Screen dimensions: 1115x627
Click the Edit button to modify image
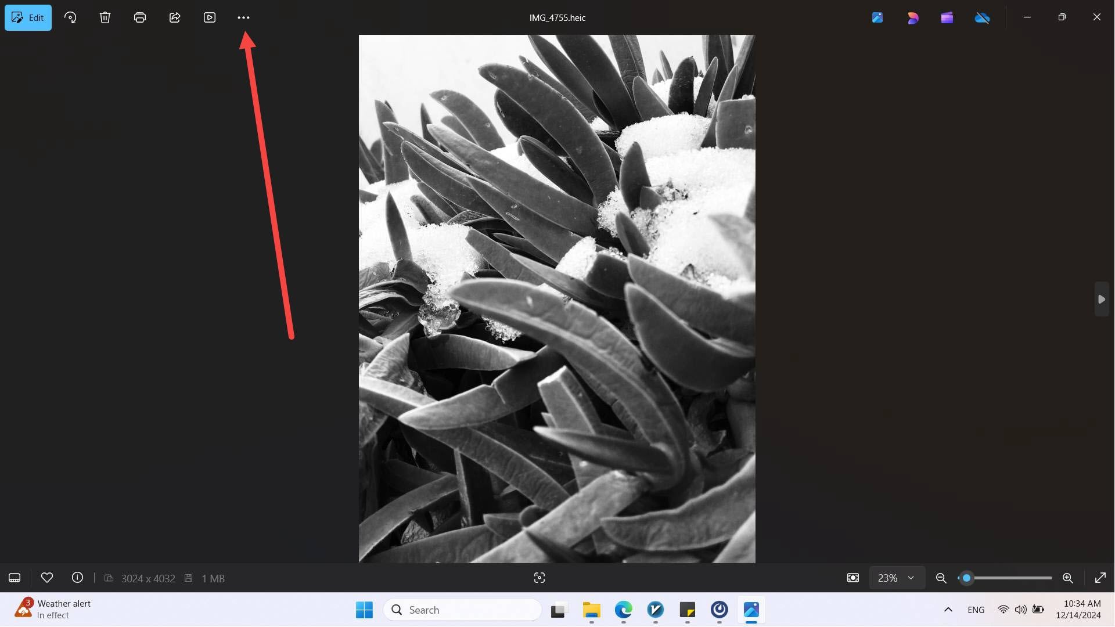(x=27, y=17)
